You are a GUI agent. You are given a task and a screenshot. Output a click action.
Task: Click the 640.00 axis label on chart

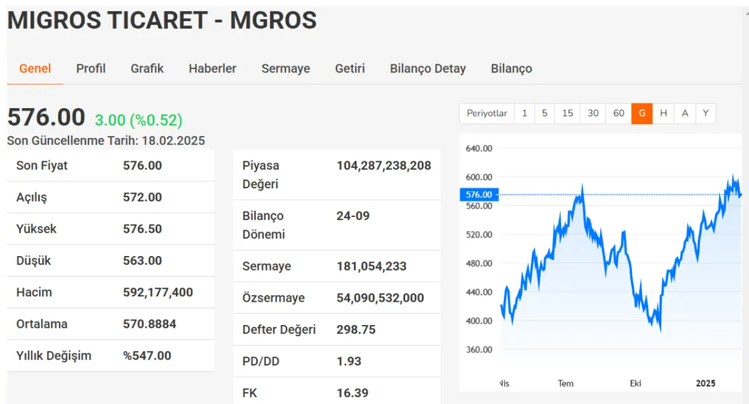479,149
